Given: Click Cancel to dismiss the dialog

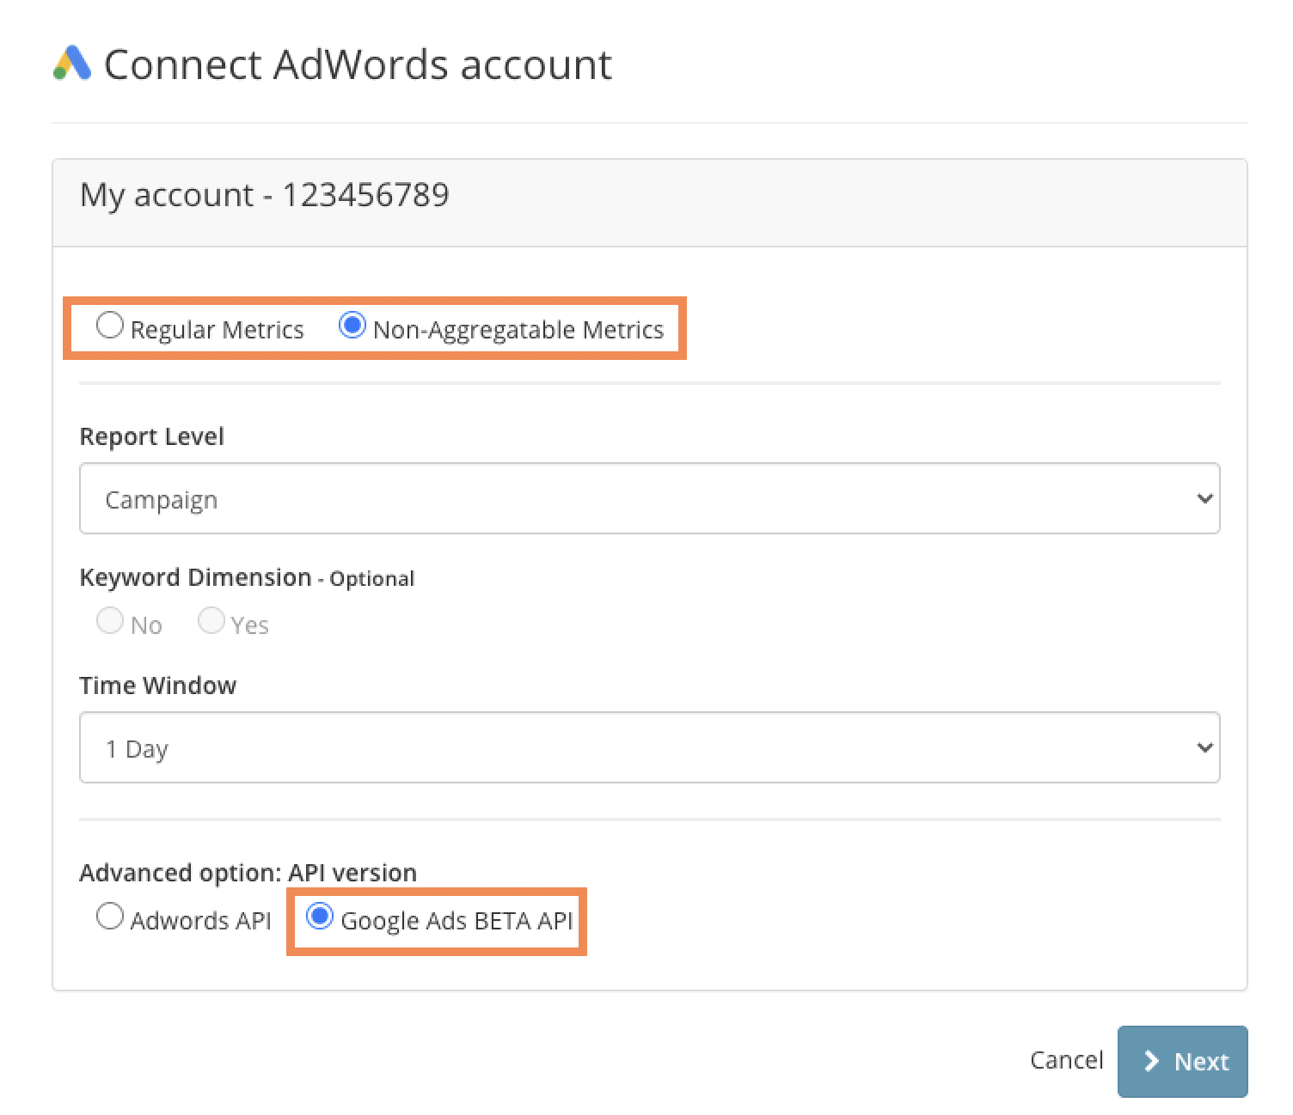Looking at the screenshot, I should 1066,1061.
